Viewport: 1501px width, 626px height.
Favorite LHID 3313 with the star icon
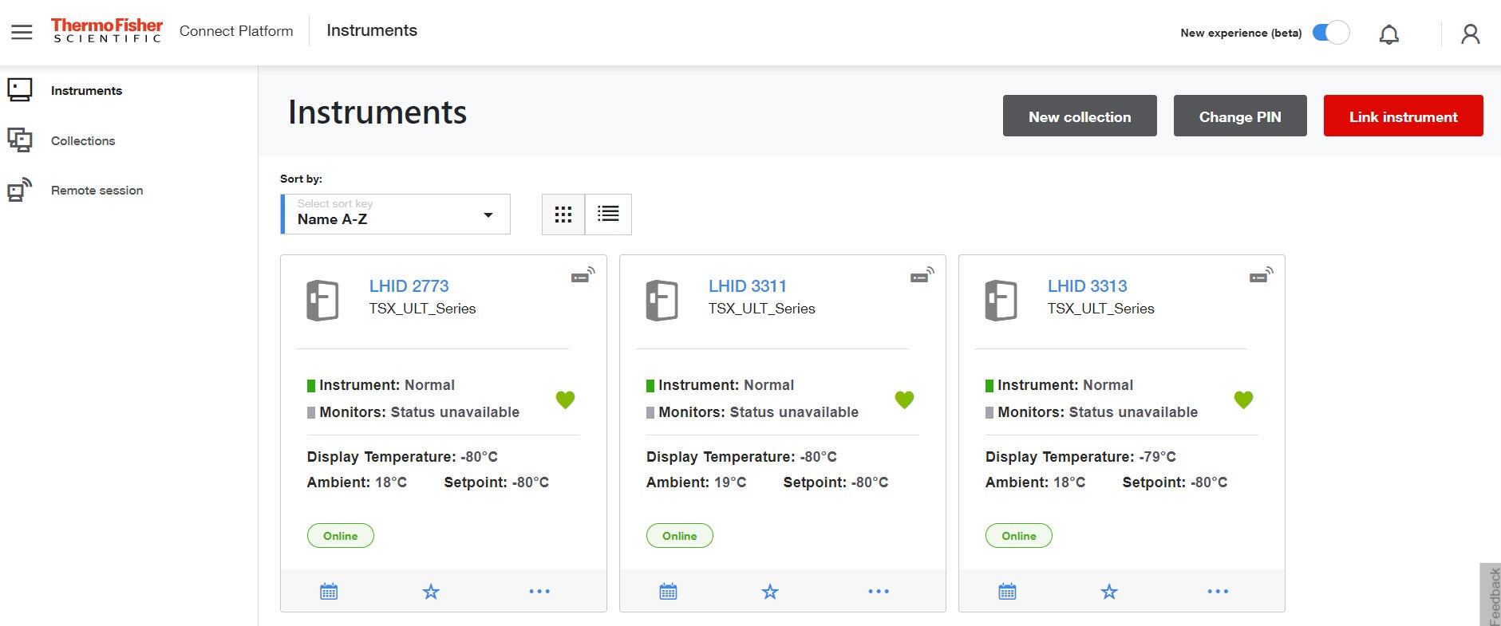pos(1109,592)
